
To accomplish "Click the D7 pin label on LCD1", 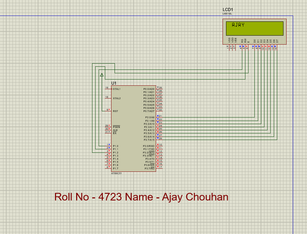I will 277,41.
